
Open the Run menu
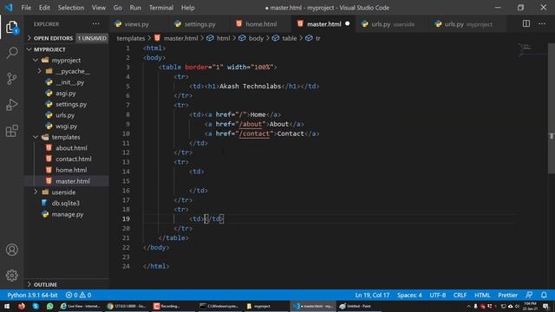[x=135, y=8]
